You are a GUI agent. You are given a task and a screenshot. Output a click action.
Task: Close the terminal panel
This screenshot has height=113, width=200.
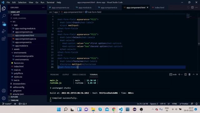coord(197,74)
